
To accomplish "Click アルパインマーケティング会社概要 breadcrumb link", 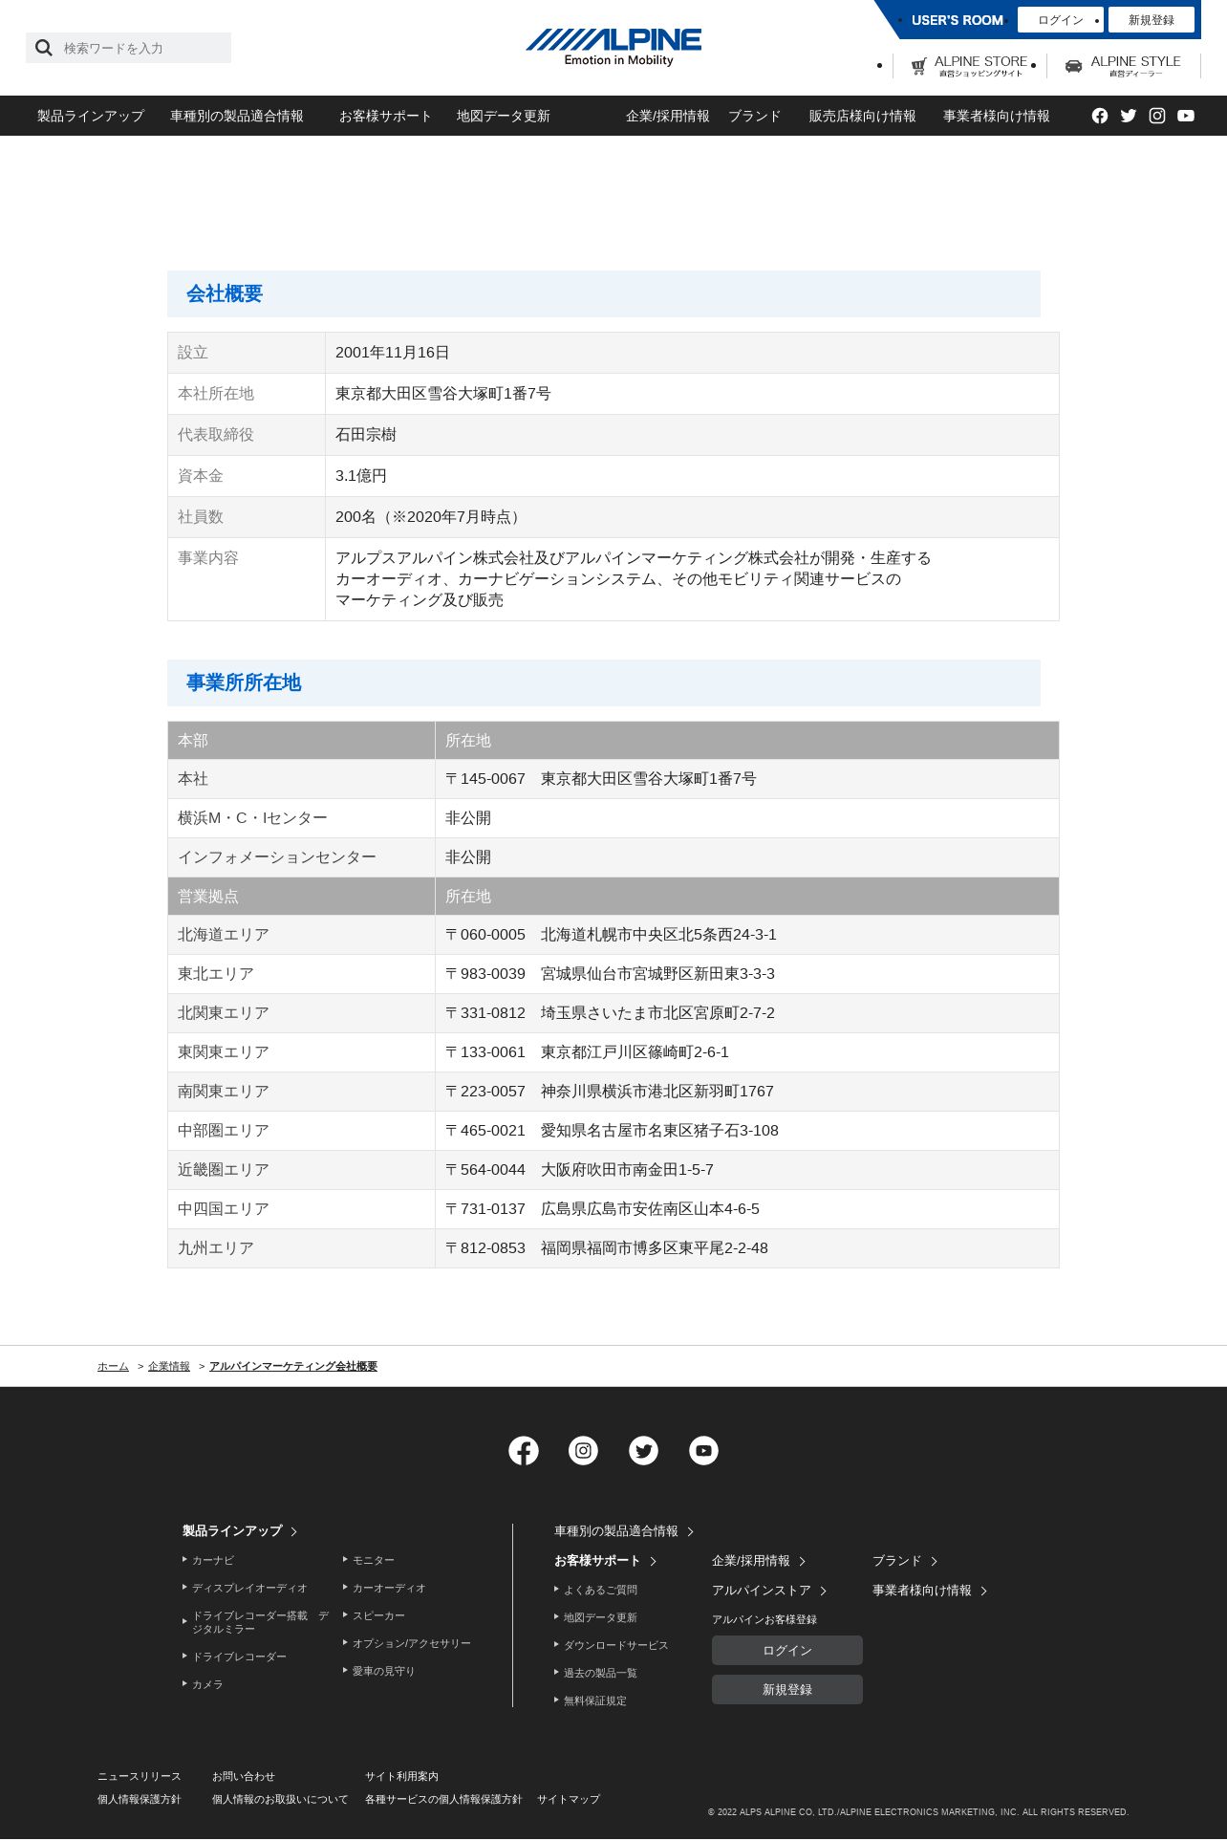I will click(x=293, y=1367).
